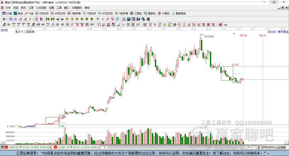Select the Gann fan lines tool
289x156 pixels.
tap(104, 25)
